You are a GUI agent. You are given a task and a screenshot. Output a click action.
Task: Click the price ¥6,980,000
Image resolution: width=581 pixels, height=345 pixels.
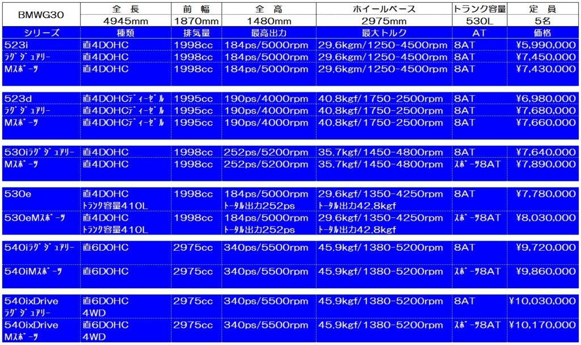click(546, 99)
